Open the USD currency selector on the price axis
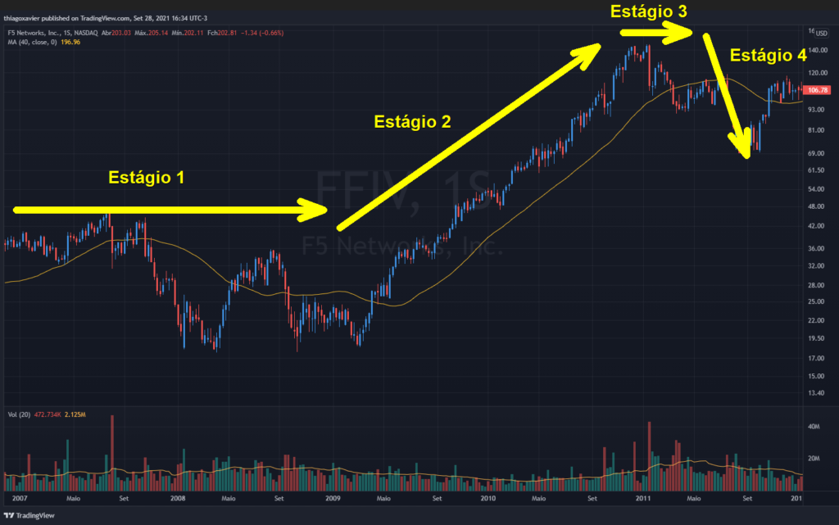Image resolution: width=839 pixels, height=525 pixels. 821,33
